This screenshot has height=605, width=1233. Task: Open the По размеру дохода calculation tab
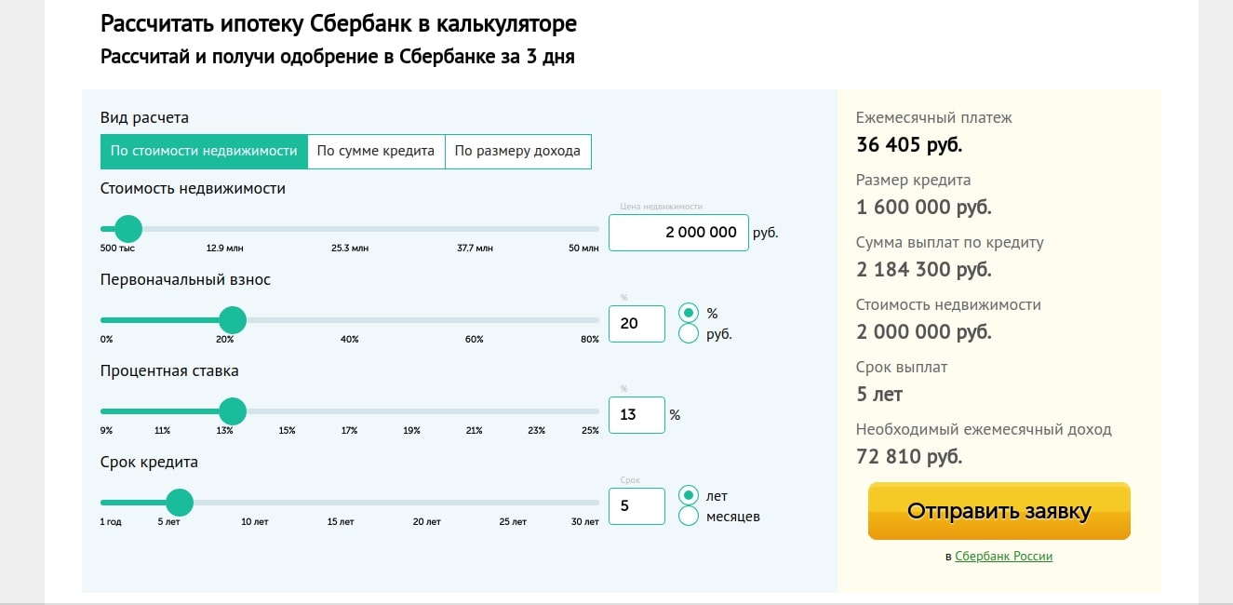click(x=518, y=151)
